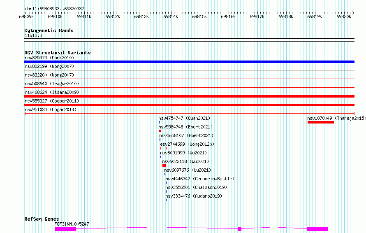The image size is (366, 233).
Task: Click the red bracket glyph under esv2744699
Action: pyautogui.click(x=163, y=148)
